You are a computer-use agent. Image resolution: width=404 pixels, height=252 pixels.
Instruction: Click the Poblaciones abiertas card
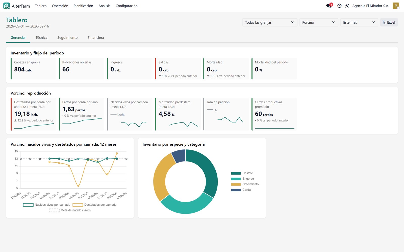82,69
